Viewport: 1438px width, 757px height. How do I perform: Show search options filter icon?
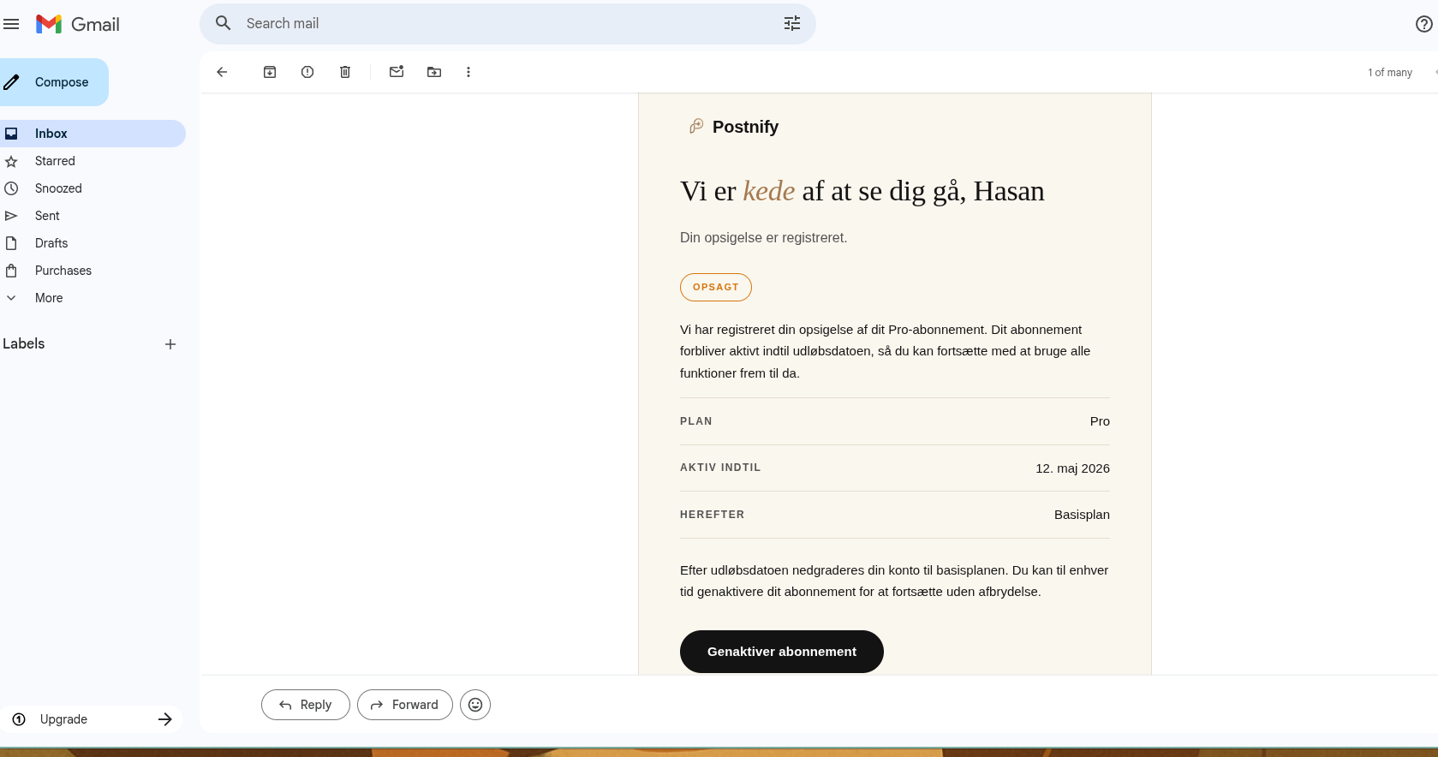pos(792,24)
